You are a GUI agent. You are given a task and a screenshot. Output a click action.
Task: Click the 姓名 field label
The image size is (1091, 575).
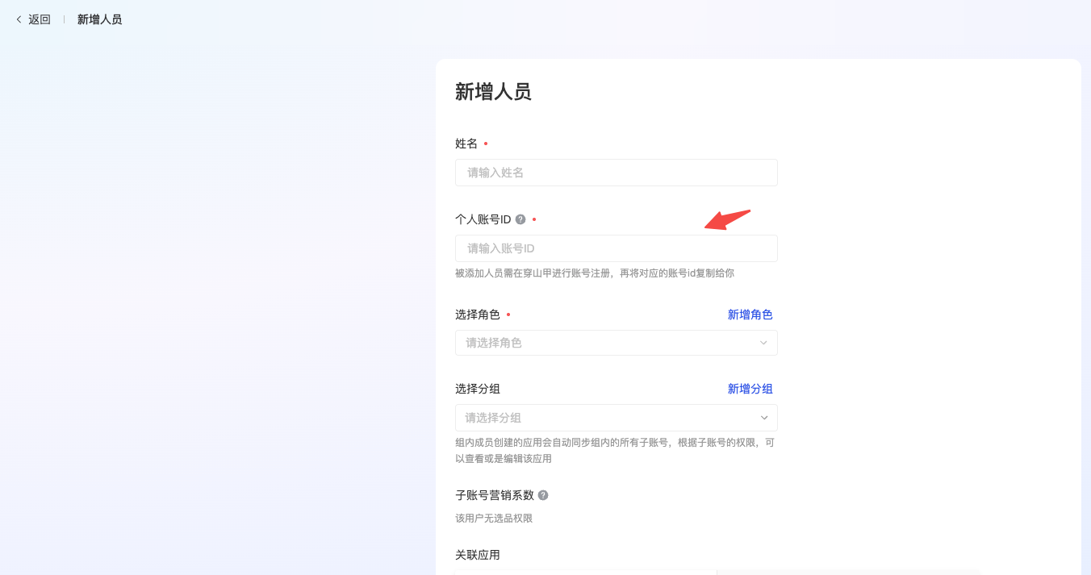tap(466, 144)
